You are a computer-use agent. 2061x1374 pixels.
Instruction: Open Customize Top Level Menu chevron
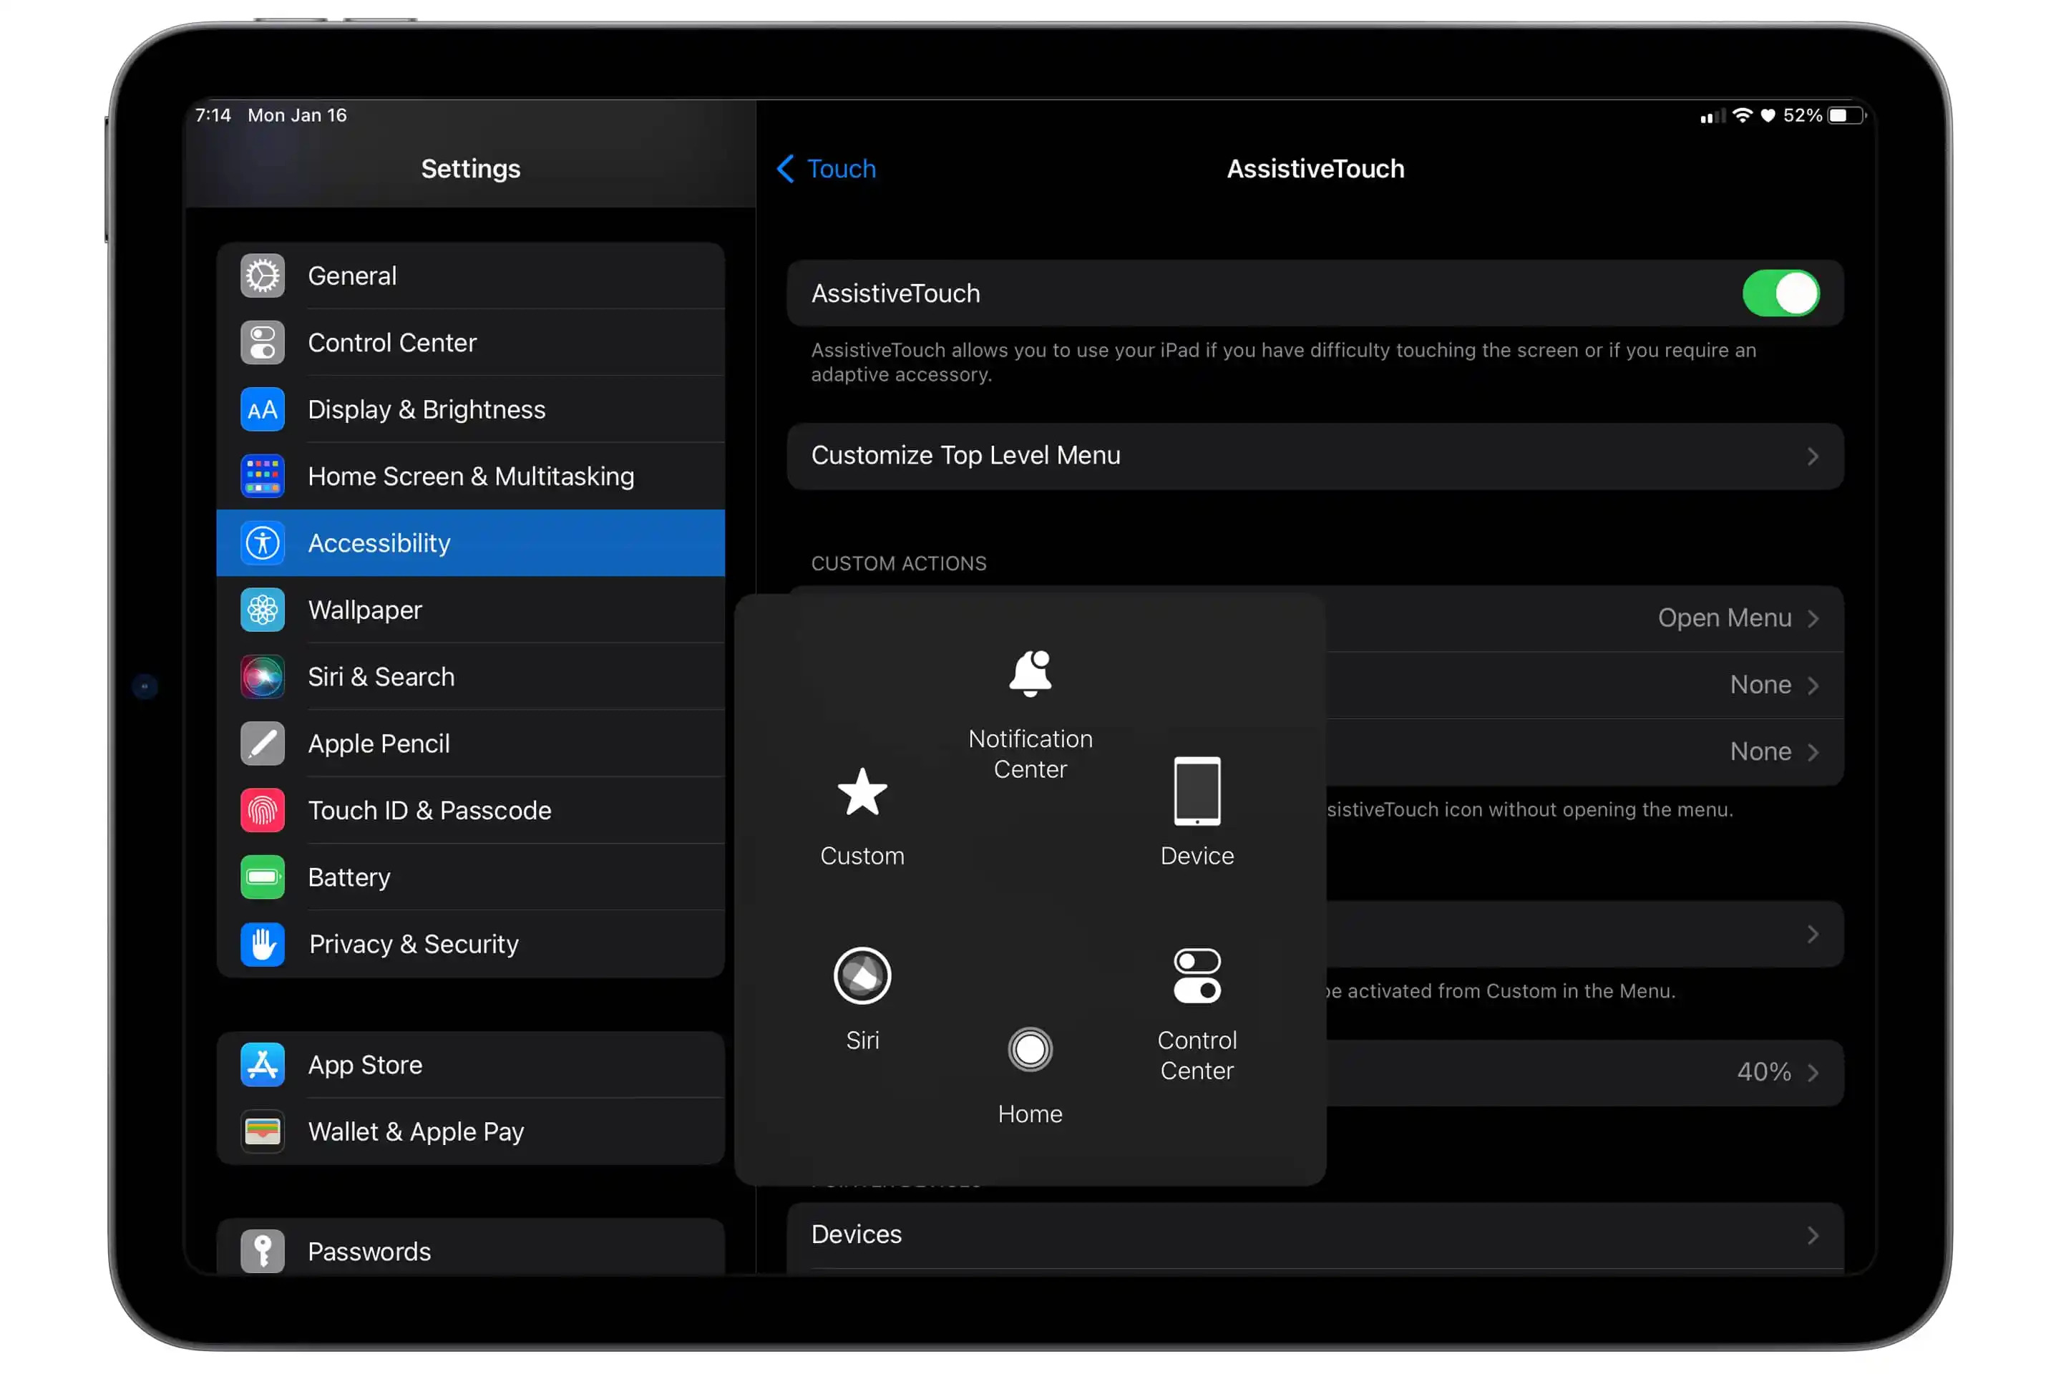point(1813,457)
